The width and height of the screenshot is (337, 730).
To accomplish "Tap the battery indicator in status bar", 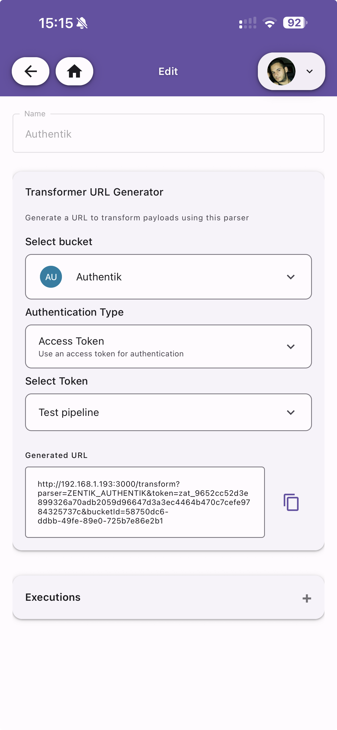I will coord(295,23).
